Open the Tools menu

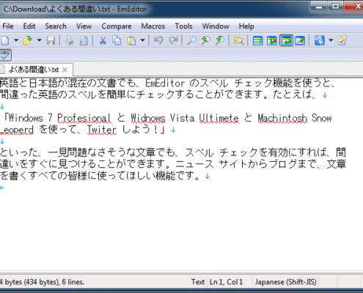coord(183,26)
